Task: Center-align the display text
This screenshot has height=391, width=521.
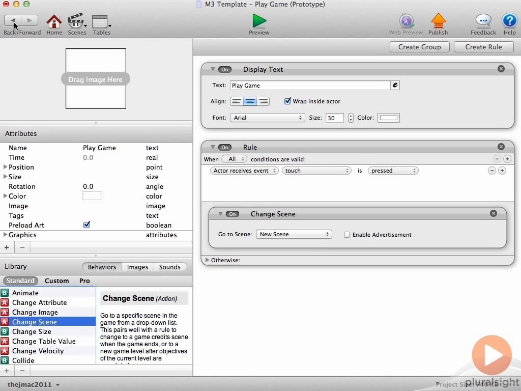Action: tap(250, 101)
